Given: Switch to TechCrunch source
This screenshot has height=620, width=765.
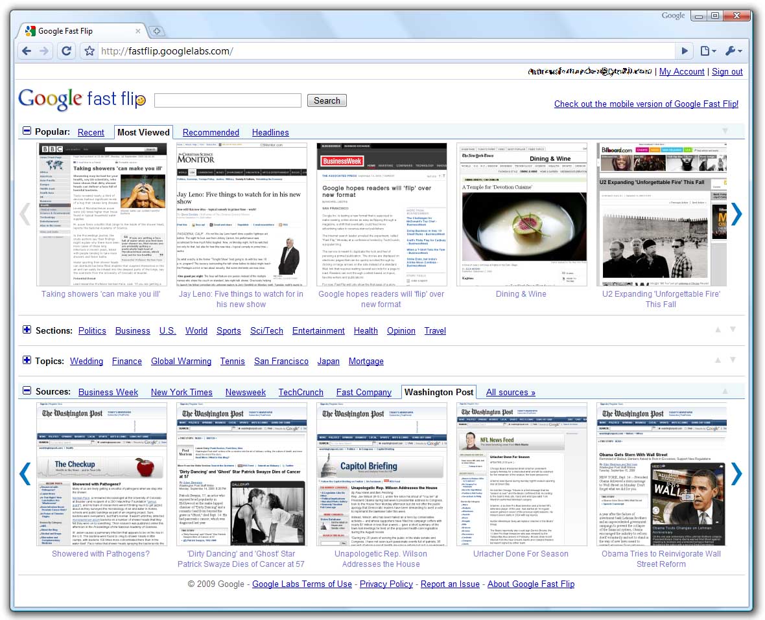Looking at the screenshot, I should (301, 393).
